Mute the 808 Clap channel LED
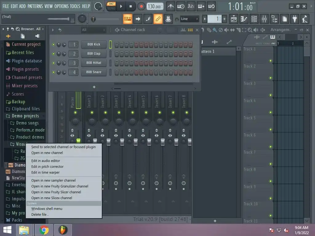315x236 pixels. [54, 54]
